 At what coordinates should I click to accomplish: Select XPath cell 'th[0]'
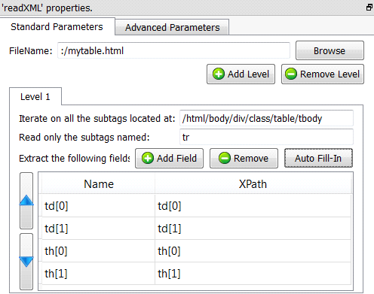tap(253, 251)
